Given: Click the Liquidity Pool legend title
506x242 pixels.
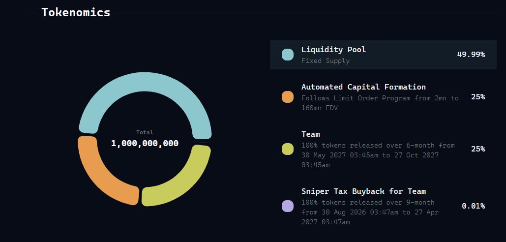Looking at the screenshot, I should pyautogui.click(x=333, y=50).
